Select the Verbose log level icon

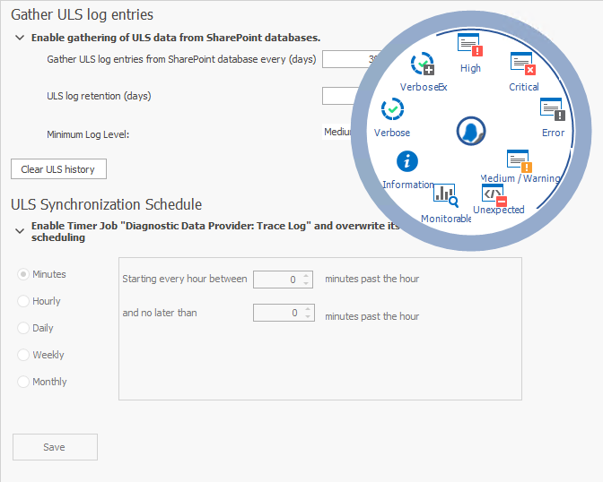tap(392, 110)
